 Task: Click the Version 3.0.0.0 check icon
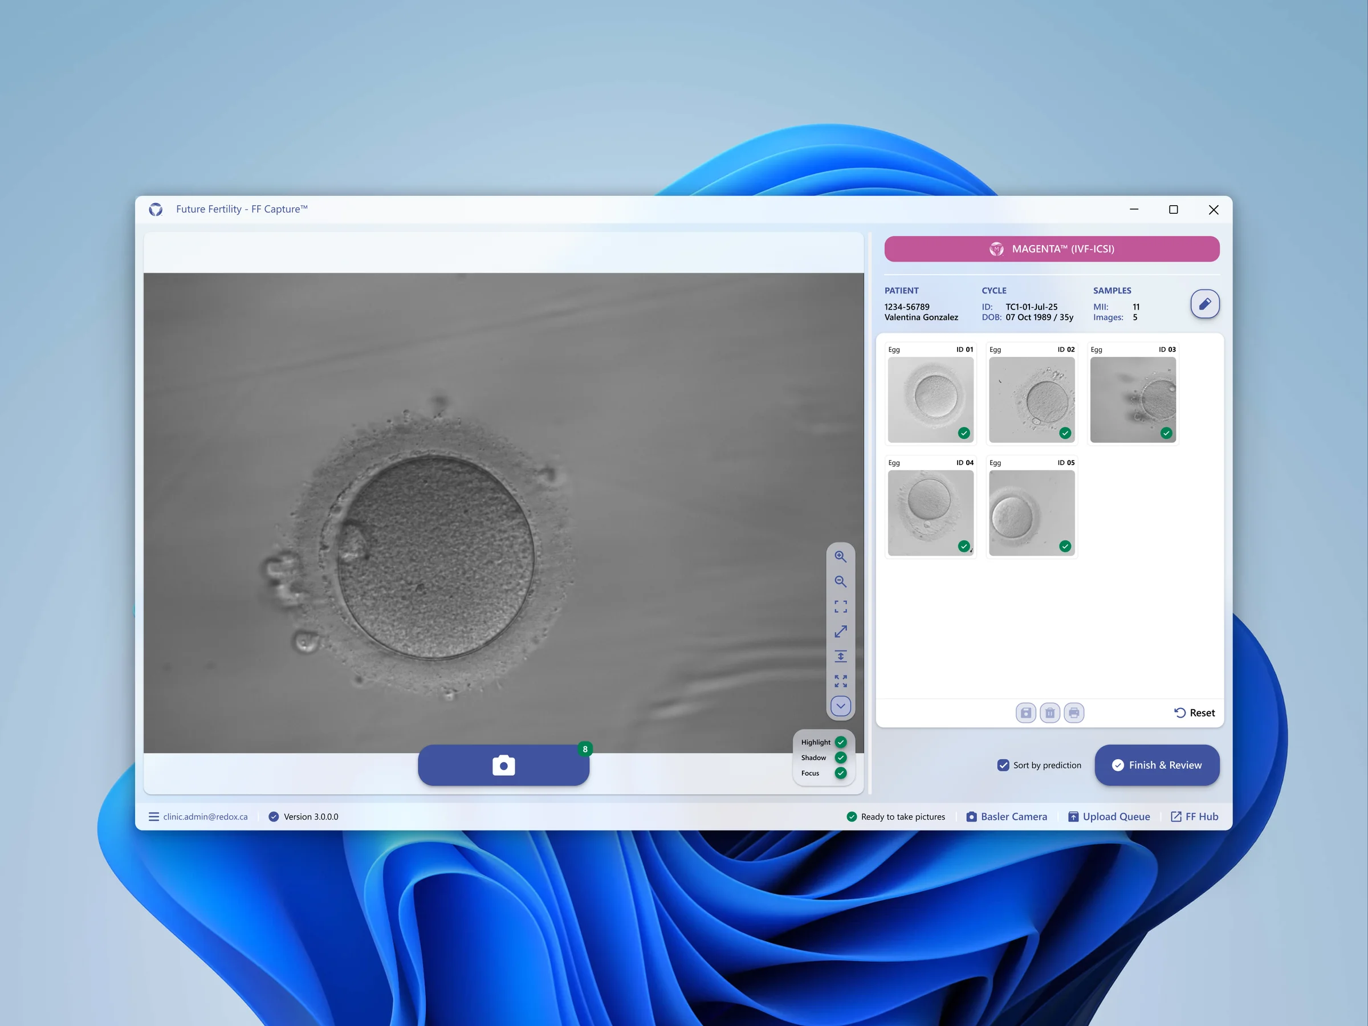(x=274, y=816)
